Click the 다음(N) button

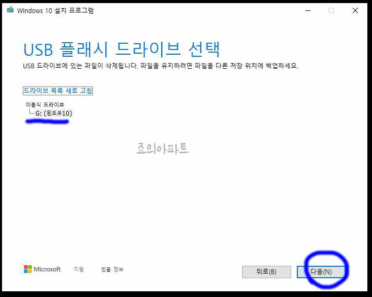(x=321, y=271)
